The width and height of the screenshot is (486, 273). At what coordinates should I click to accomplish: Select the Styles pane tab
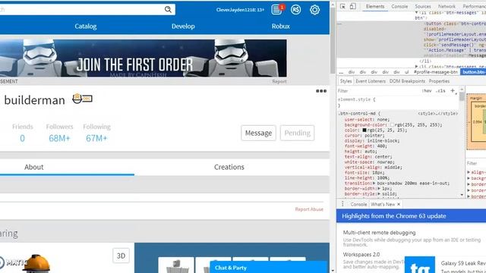click(346, 81)
